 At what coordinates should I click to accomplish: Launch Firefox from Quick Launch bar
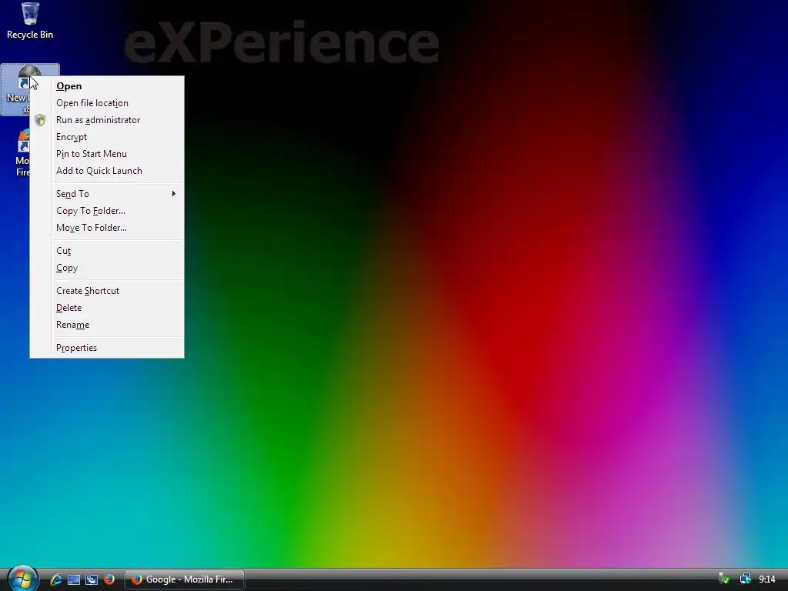click(109, 579)
